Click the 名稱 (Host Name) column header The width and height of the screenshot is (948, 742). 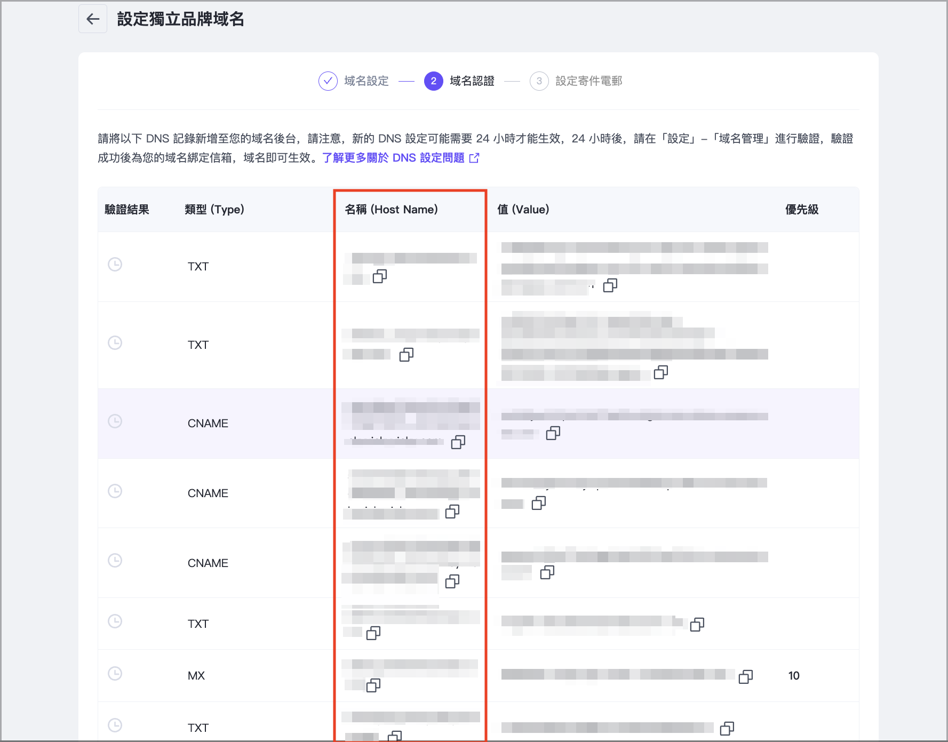[x=391, y=210]
